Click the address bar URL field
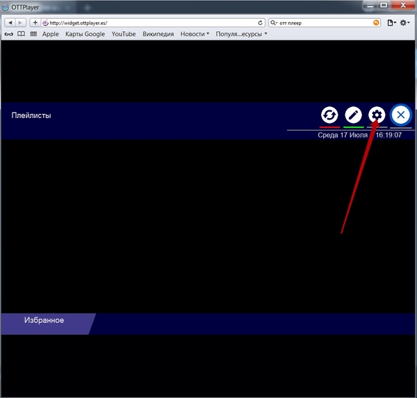The height and width of the screenshot is (398, 417). 153,23
